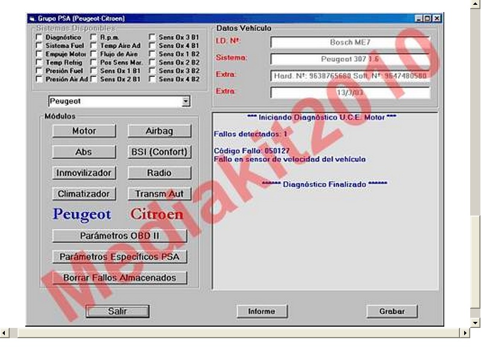Viewport: 481px width, 361px height.
Task: Enable the Sens Ox 4 B2 checkbox
Action: [x=152, y=79]
